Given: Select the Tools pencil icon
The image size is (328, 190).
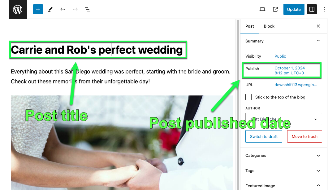Looking at the screenshot, I should click(50, 9).
